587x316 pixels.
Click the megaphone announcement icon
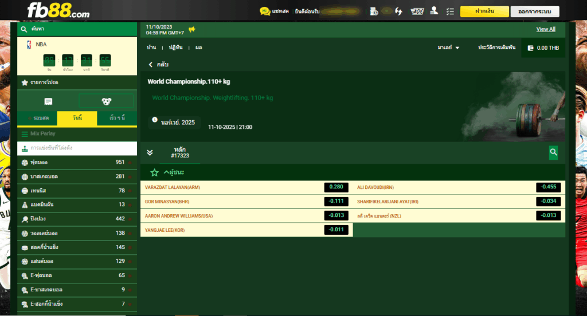point(192,29)
